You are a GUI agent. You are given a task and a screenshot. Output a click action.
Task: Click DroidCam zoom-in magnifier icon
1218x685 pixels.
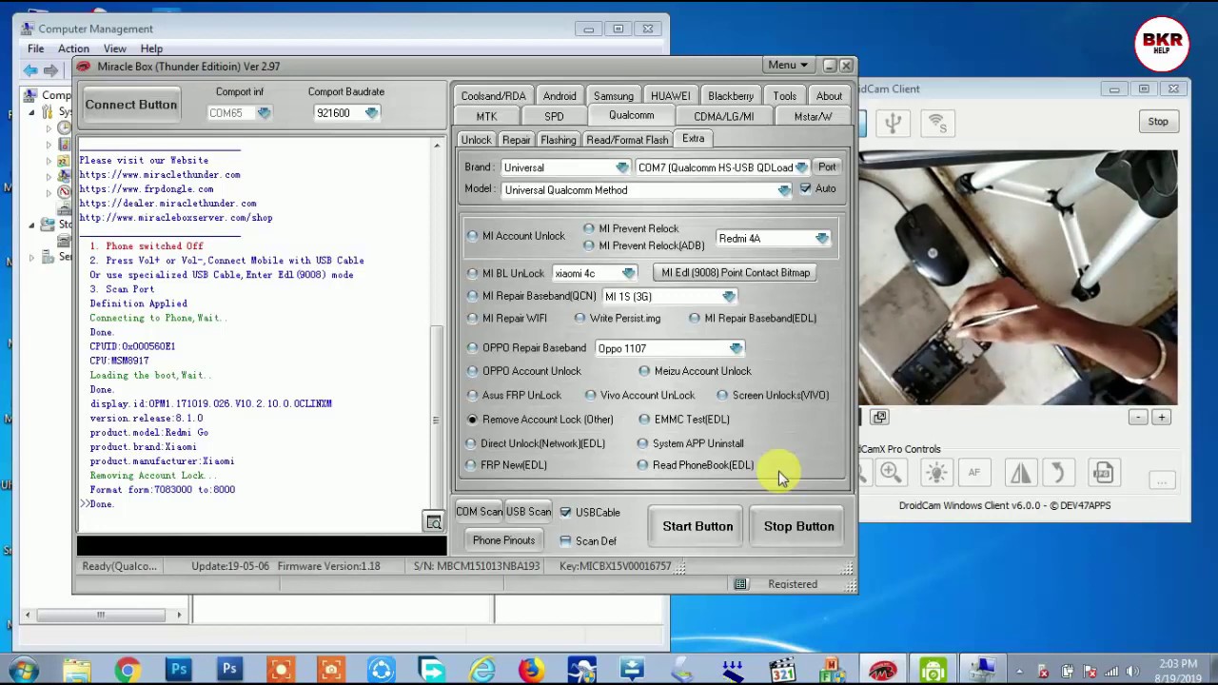click(891, 473)
